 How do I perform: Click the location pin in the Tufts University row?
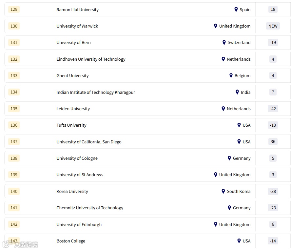(239, 125)
